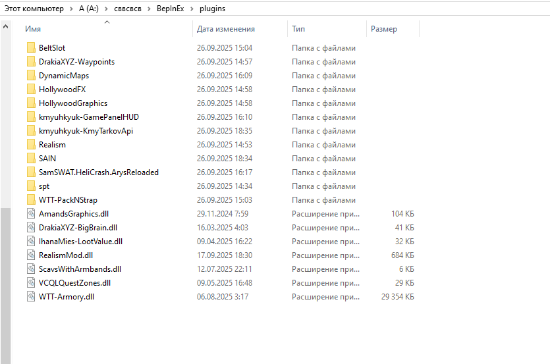
Task: Select the HollywoodFX folder icon
Action: pos(31,90)
